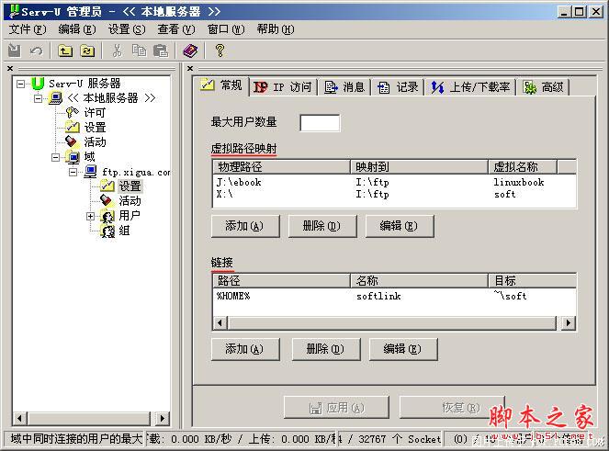Image resolution: width=609 pixels, height=451 pixels.
Task: Switch to the 高级 tab
Action: [544, 87]
